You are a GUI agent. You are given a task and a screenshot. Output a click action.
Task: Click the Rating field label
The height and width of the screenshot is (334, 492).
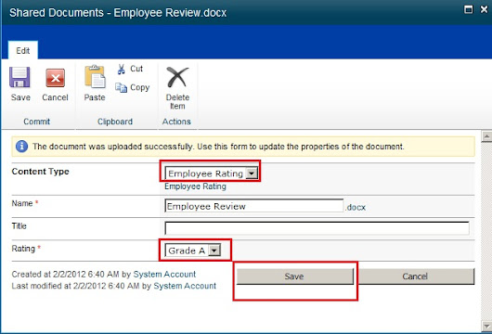pos(23,249)
